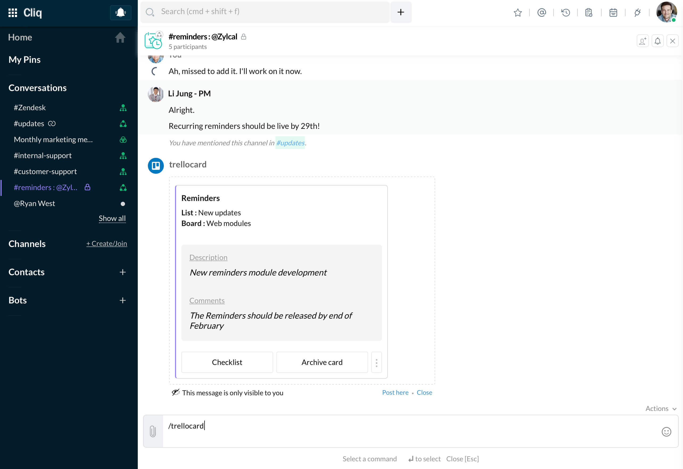This screenshot has width=683, height=469.
Task: Click the Cliq logo text
Action: [33, 13]
